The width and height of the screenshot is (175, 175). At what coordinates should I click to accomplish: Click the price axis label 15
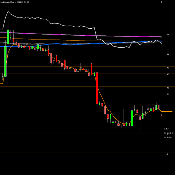coord(168,75)
